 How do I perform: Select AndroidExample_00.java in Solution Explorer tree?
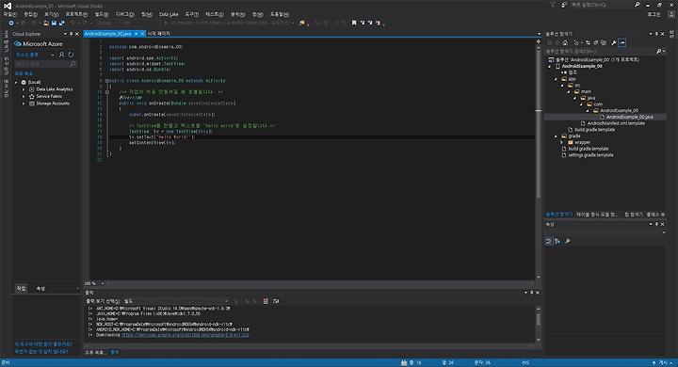pos(629,117)
